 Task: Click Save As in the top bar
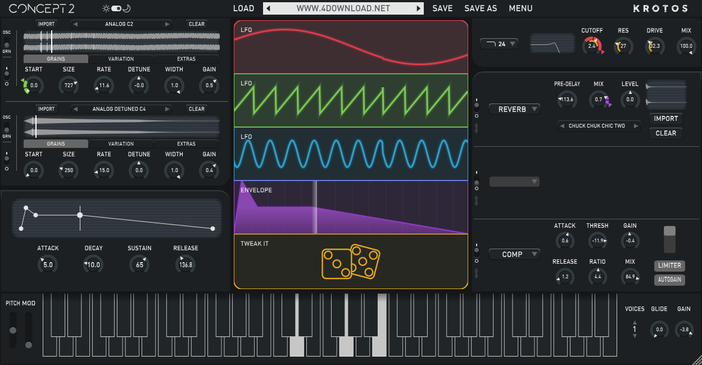click(x=481, y=8)
